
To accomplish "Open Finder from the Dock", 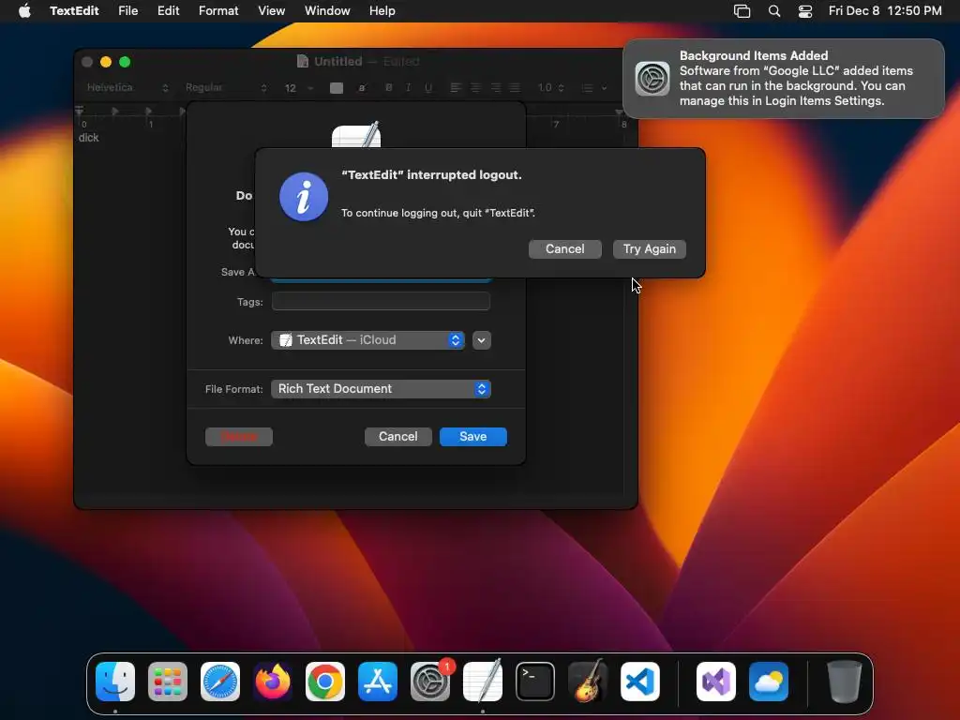I will coord(115,682).
